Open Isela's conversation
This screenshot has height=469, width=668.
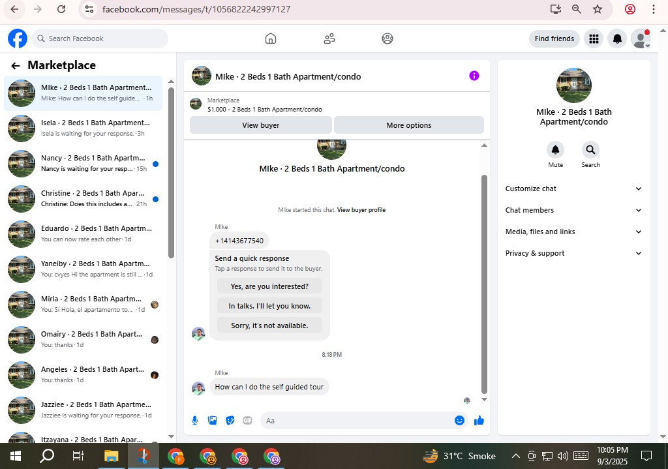pos(83,129)
